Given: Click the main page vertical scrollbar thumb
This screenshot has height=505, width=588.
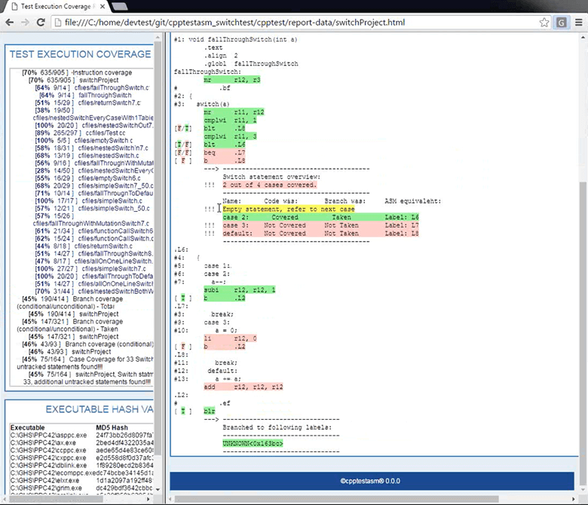Looking at the screenshot, I should click(x=583, y=334).
